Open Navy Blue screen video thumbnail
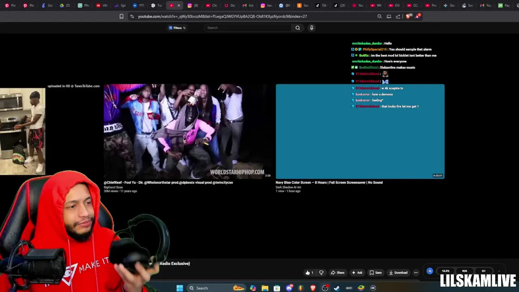This screenshot has width=519, height=292. (x=360, y=131)
